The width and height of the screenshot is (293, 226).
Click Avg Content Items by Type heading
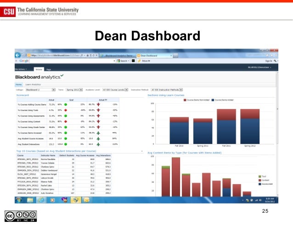click(185, 153)
